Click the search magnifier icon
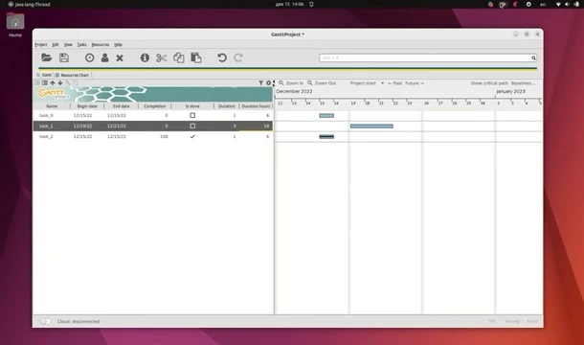Screen dimensions: 584x345 coord(533,57)
